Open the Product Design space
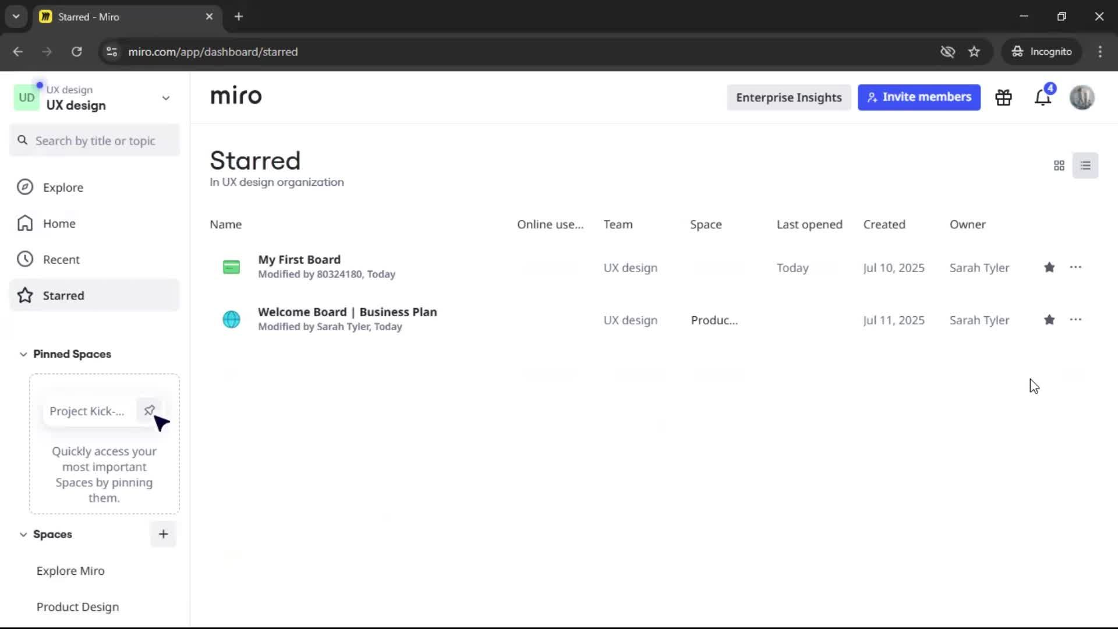 [x=77, y=607]
